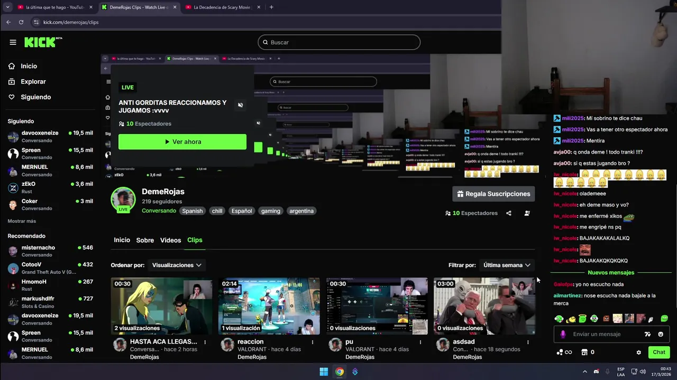
Task: Click the green Chat send button
Action: pos(659,352)
